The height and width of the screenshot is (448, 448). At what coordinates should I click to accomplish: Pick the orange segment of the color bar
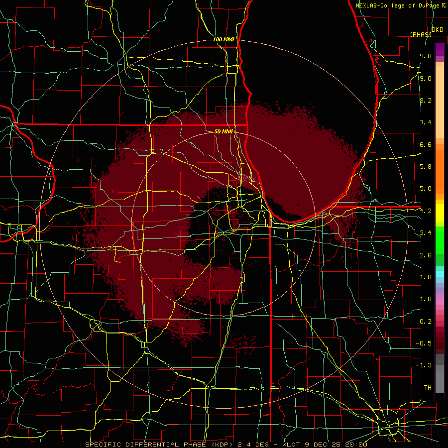pos(440,172)
